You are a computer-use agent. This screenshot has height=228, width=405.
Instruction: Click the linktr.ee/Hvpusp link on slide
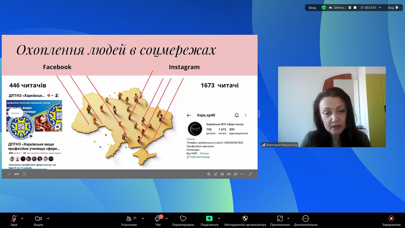point(200,157)
